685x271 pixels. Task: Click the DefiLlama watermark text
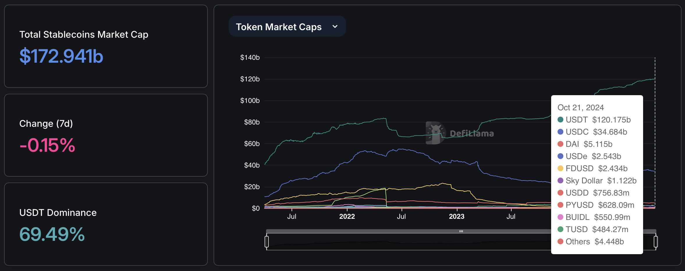(x=472, y=133)
